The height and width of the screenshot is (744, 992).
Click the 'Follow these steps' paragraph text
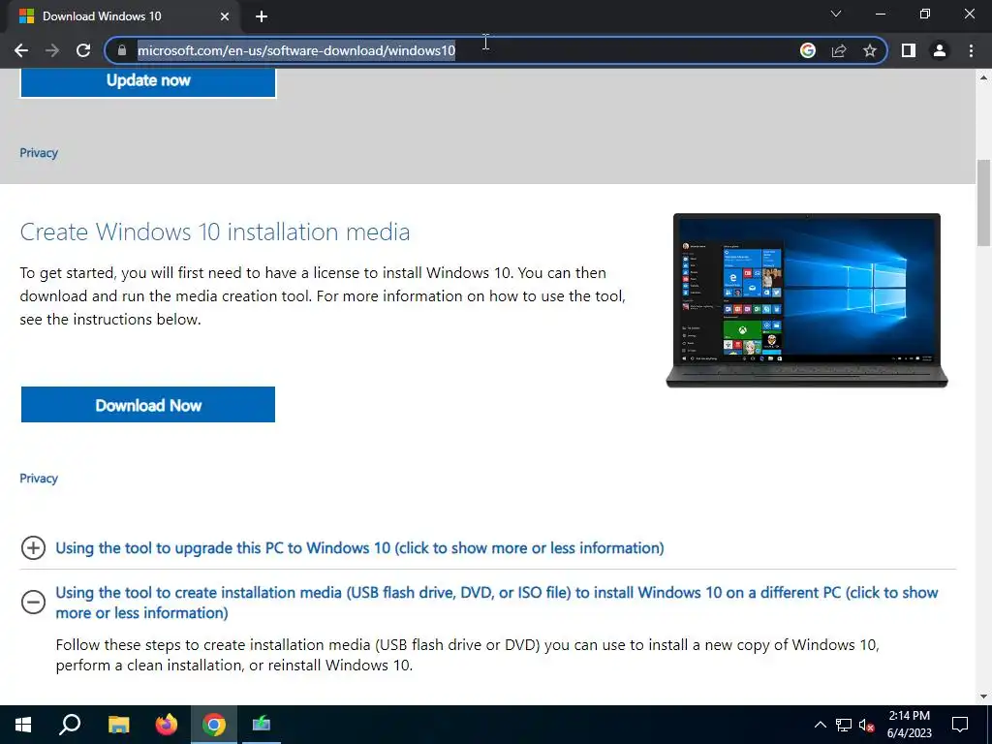click(468, 655)
